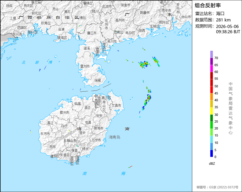
Task: Click the timestamp 09:38:26 BJT
Action: pyautogui.click(x=228, y=32)
